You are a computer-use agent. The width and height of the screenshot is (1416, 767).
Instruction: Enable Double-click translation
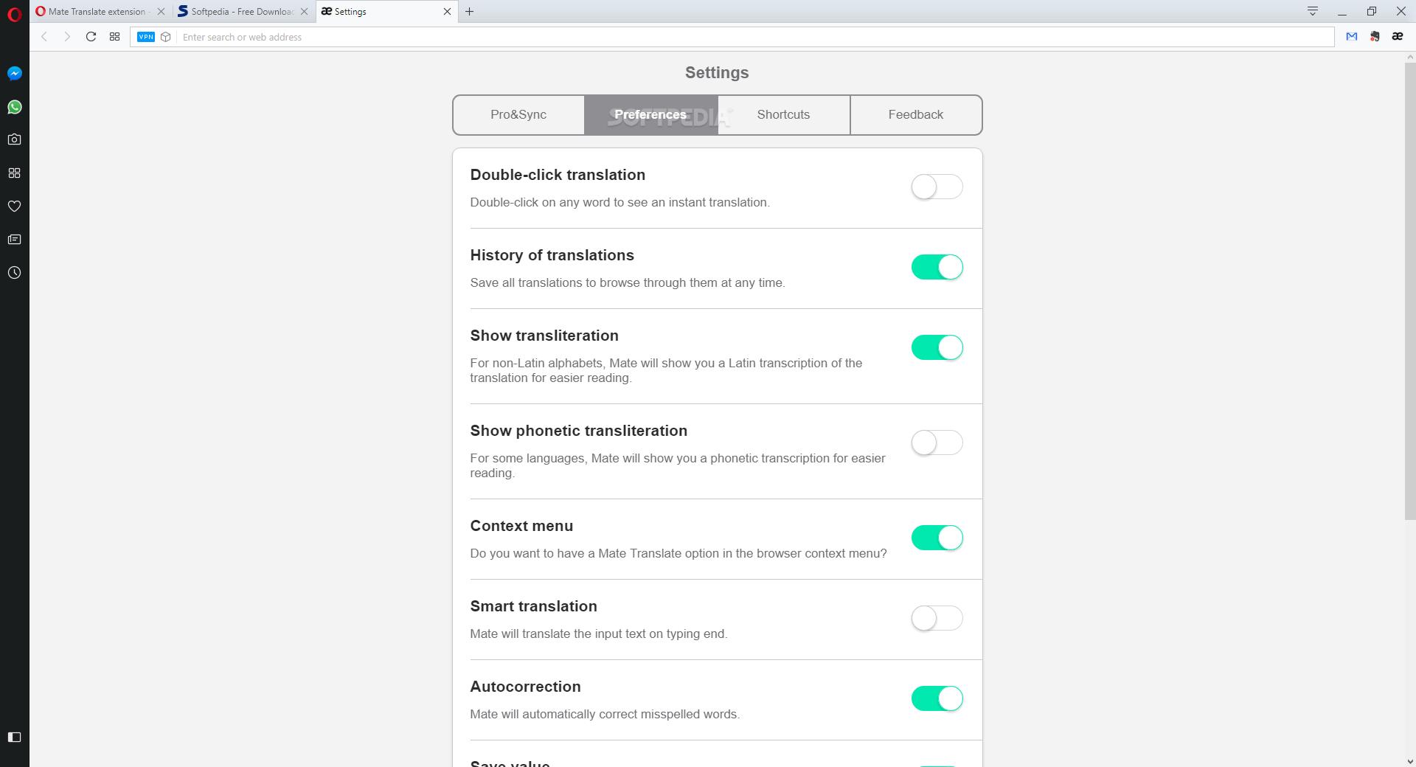pyautogui.click(x=937, y=187)
